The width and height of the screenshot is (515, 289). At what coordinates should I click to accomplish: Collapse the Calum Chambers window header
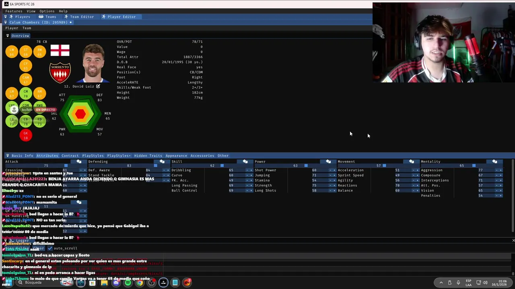(x=6, y=22)
